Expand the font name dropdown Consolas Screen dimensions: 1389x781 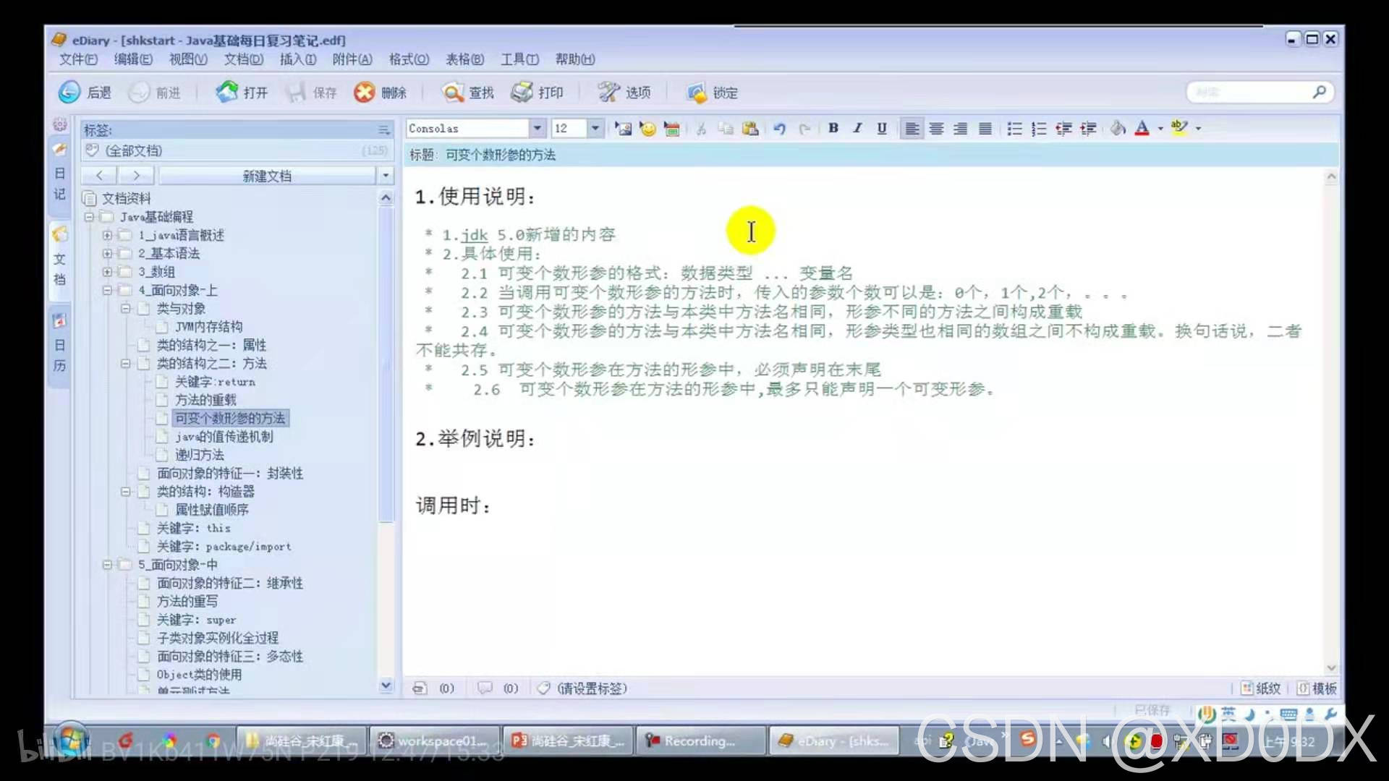click(535, 128)
